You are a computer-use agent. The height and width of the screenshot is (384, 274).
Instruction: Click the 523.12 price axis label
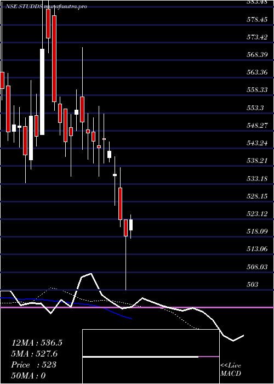click(x=257, y=214)
